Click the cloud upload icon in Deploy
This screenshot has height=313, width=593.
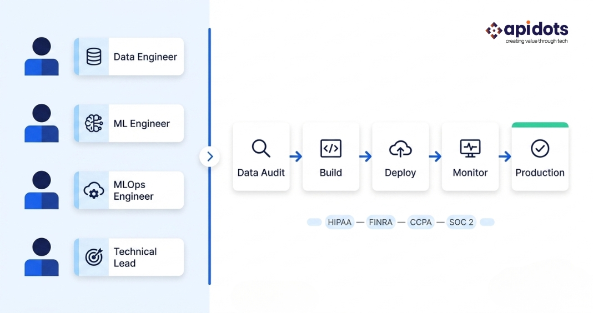[400, 149]
